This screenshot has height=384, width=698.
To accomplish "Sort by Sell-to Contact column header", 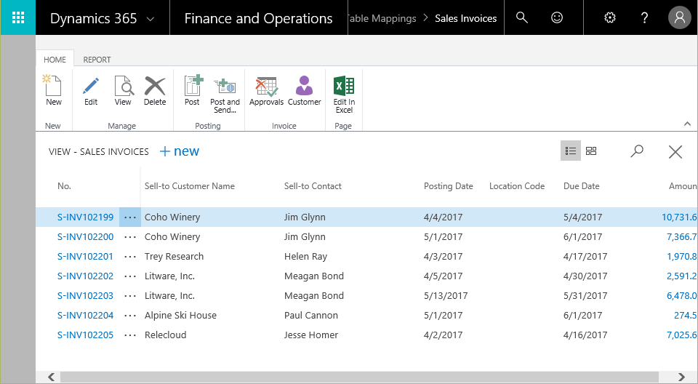I will tap(313, 186).
